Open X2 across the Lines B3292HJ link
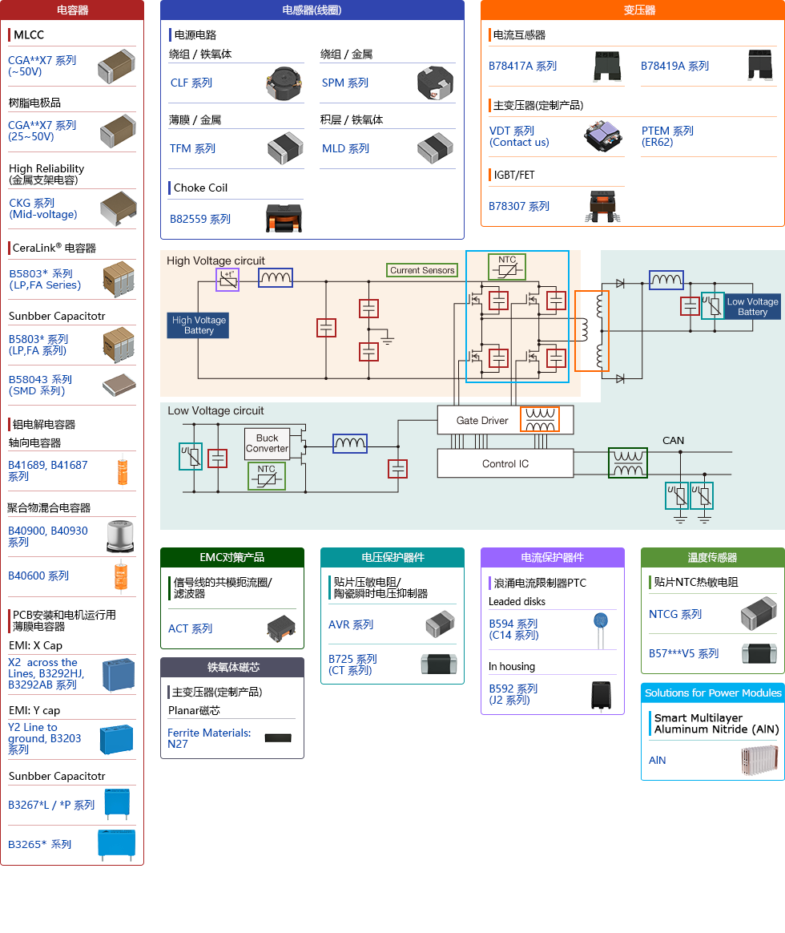Image resolution: width=785 pixels, height=933 pixels. click(x=46, y=673)
